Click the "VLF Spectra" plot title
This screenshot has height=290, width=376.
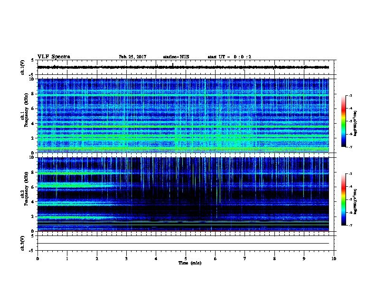point(54,57)
